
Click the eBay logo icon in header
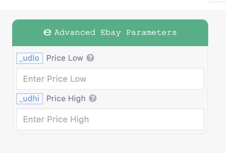47,32
